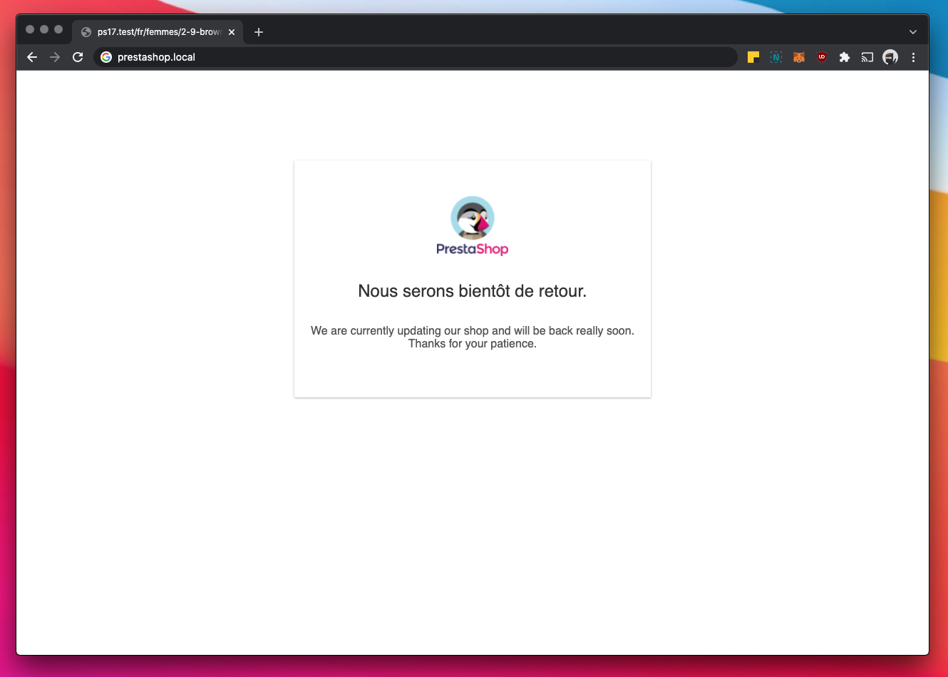
Task: Click the forward navigation arrow
Action: click(x=55, y=57)
